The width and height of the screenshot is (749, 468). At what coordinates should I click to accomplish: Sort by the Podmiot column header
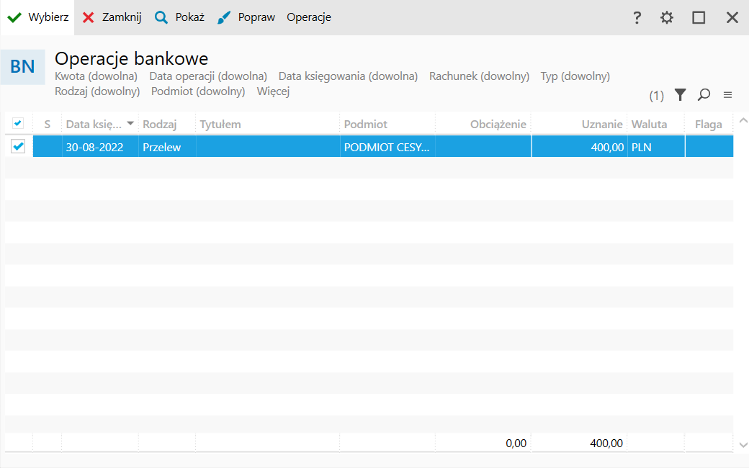click(x=387, y=124)
